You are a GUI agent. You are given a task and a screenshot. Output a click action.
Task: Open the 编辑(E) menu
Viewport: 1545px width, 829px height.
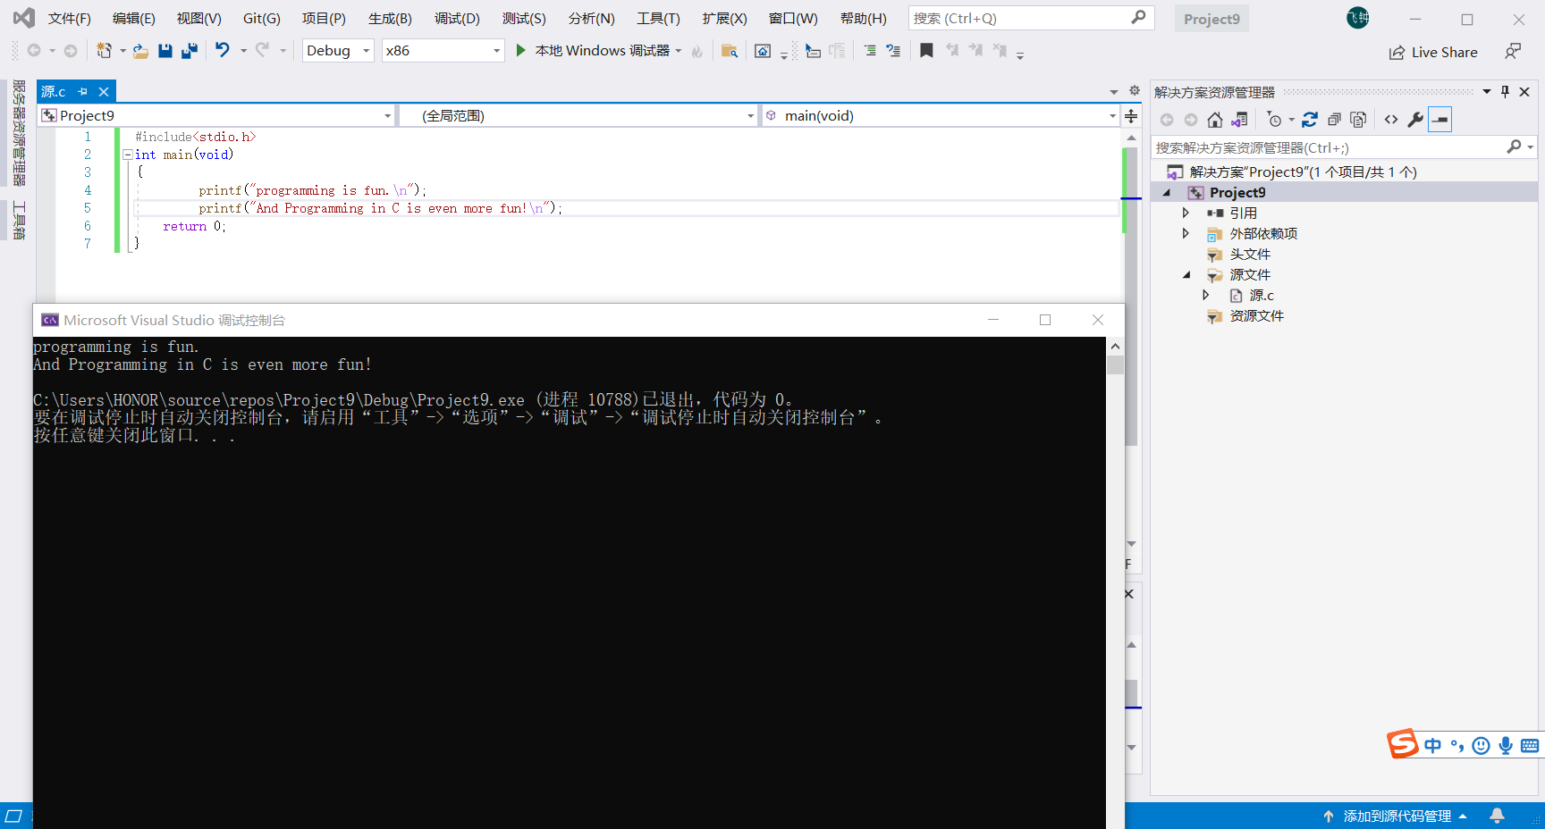134,18
